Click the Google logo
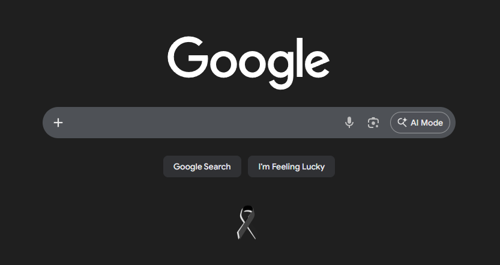Image resolution: width=500 pixels, height=265 pixels. [x=248, y=62]
